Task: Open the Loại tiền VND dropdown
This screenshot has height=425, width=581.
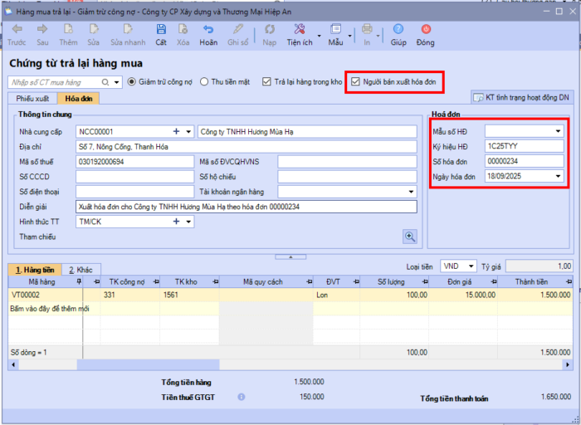Action: pyautogui.click(x=471, y=266)
